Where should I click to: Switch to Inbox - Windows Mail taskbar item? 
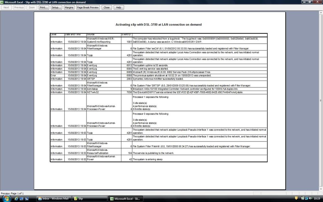point(54,199)
